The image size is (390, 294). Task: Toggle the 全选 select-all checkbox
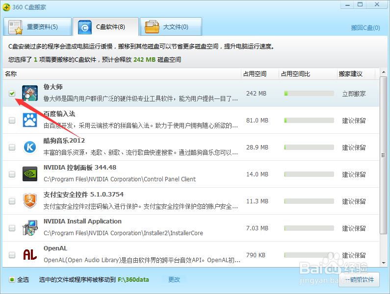(12, 280)
